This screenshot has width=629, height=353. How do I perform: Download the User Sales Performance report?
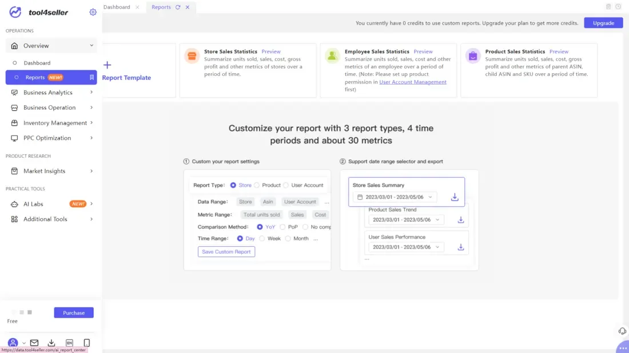point(460,247)
